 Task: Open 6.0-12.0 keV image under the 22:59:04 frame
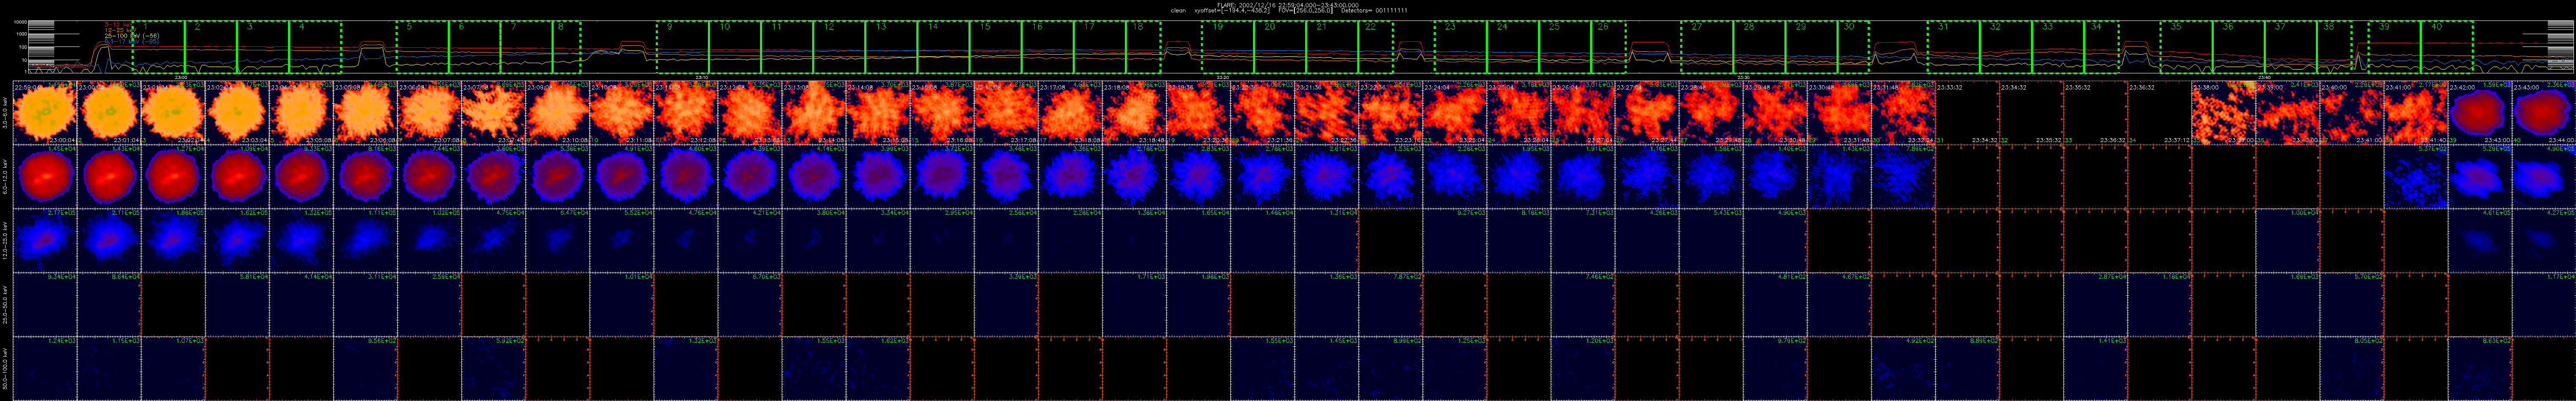click(44, 177)
